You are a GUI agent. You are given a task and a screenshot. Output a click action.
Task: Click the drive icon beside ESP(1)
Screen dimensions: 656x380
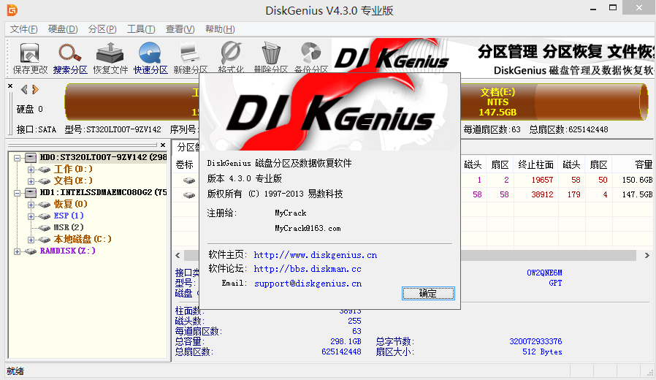(x=45, y=216)
